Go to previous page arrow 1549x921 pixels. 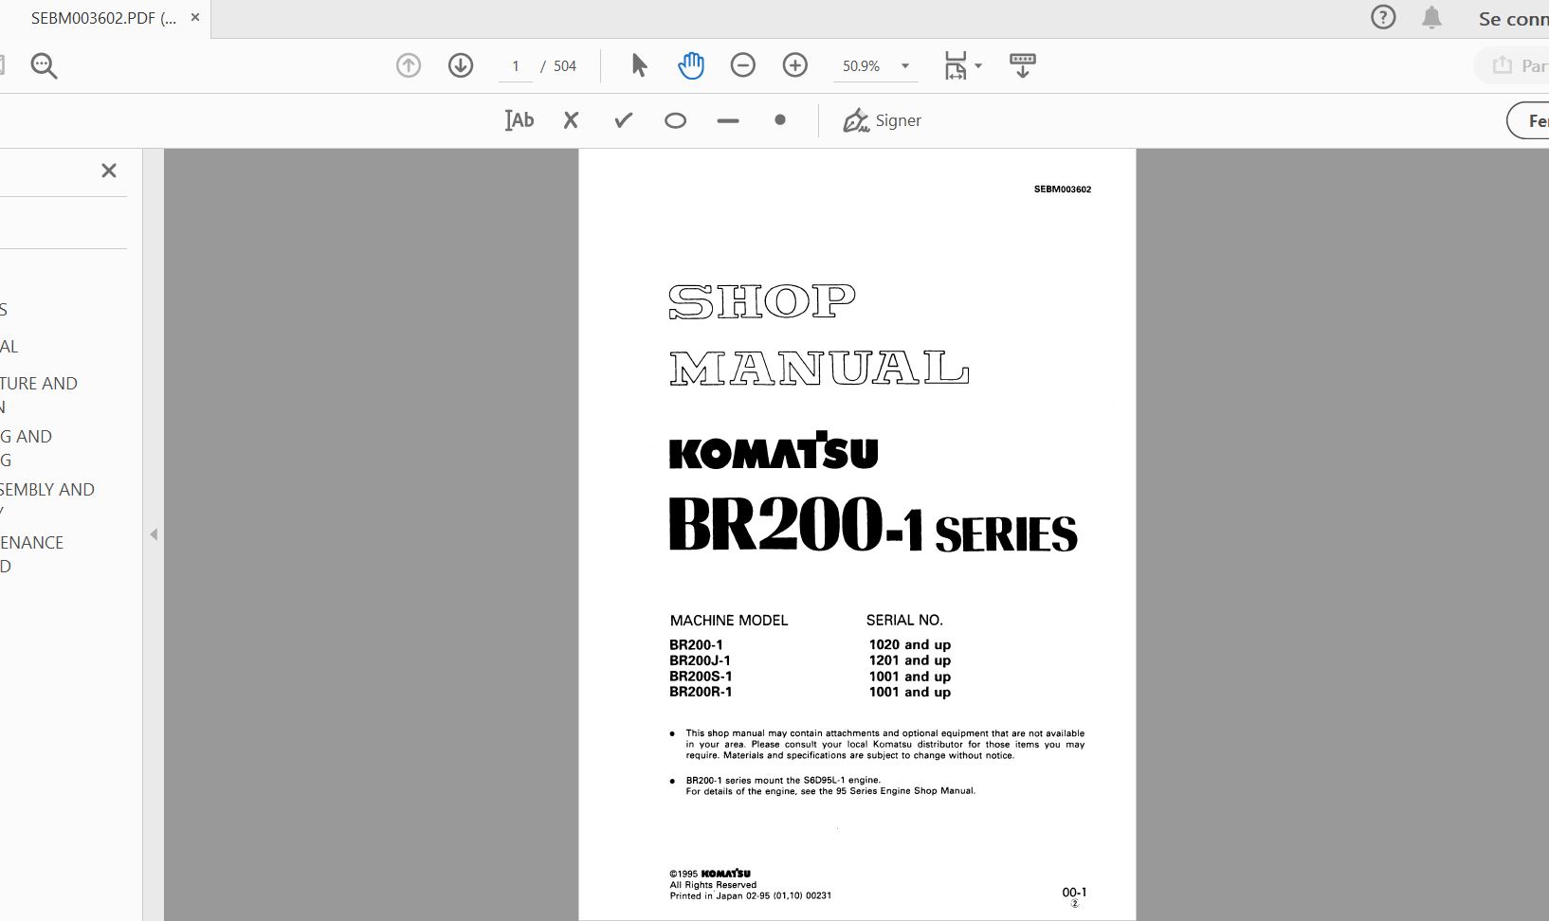pos(409,65)
